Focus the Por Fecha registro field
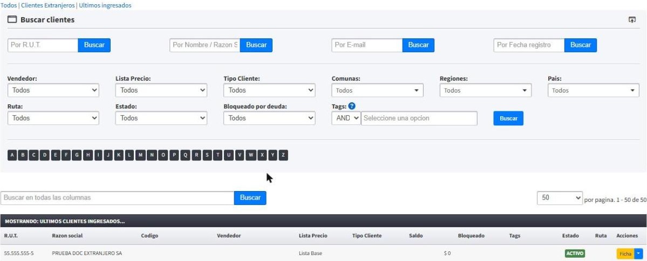 tap(529, 45)
